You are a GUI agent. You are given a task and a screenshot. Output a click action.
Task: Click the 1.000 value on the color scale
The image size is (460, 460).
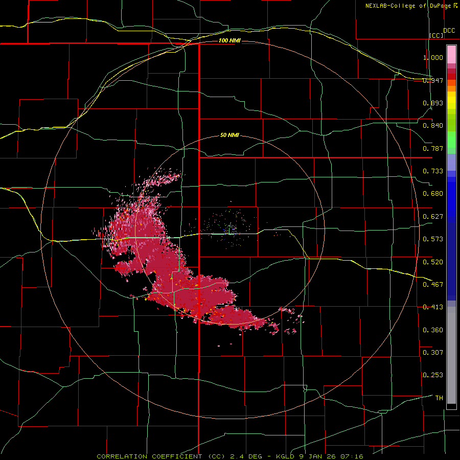433,57
